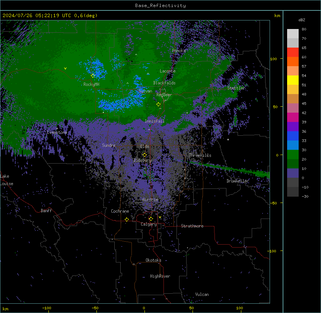Click the Strathmore label

tap(192, 226)
